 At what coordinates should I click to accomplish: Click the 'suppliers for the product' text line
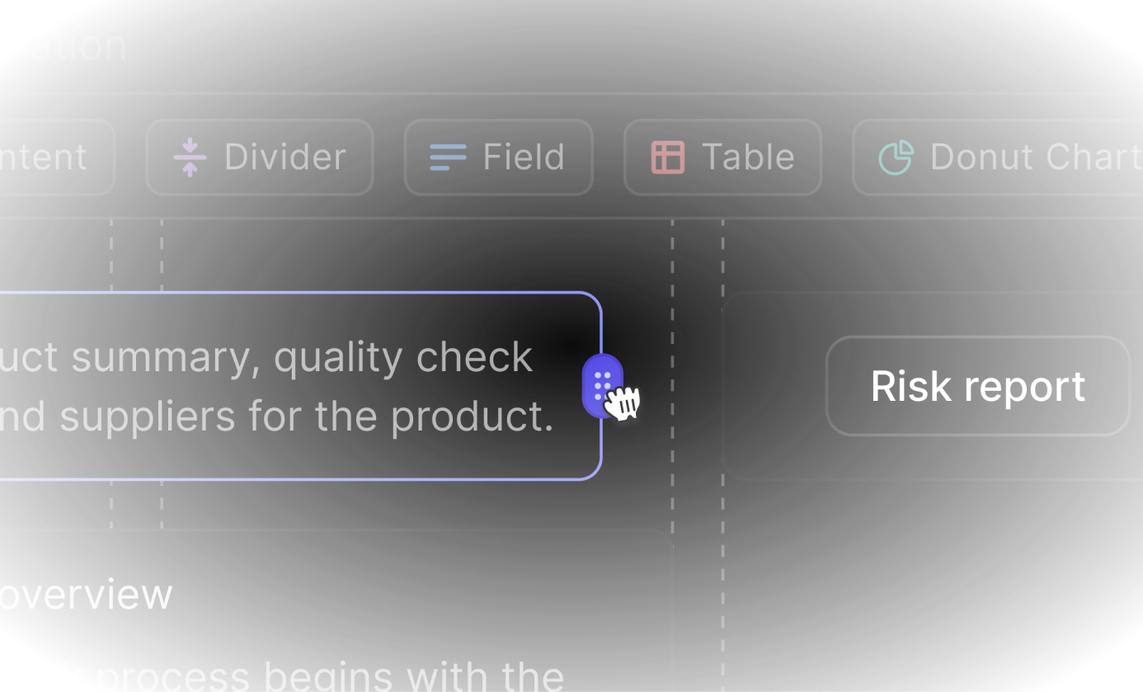[276, 417]
